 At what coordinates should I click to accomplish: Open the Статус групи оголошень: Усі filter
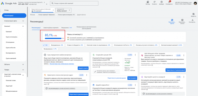point(66,15)
